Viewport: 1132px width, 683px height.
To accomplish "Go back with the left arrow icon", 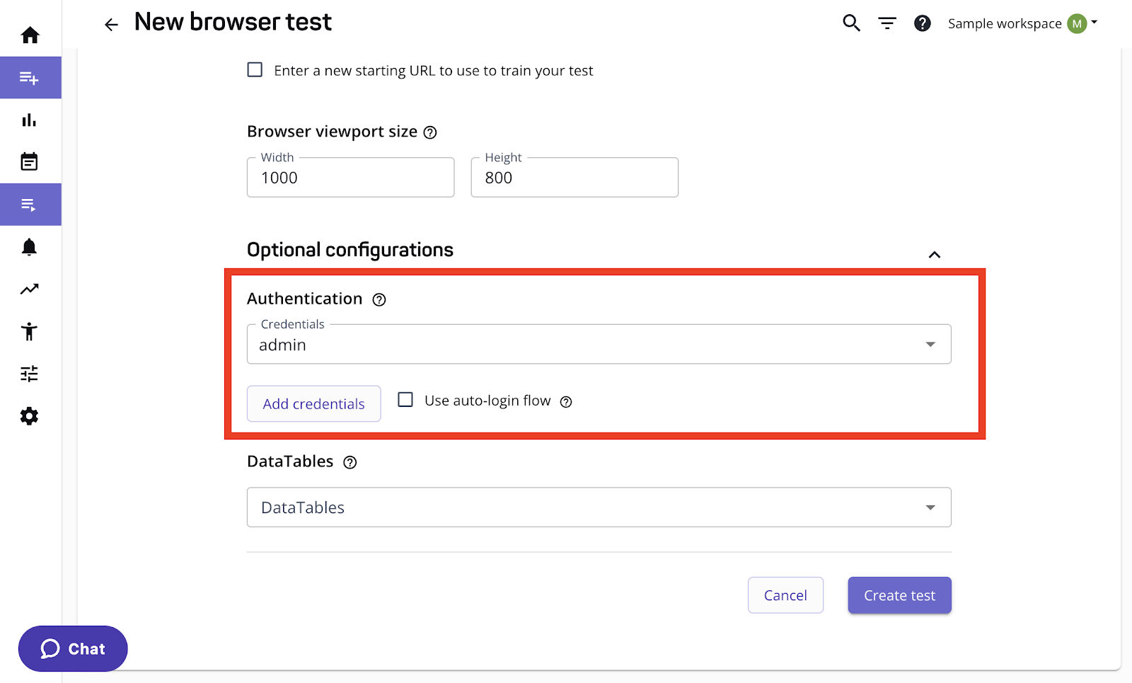I will (111, 25).
